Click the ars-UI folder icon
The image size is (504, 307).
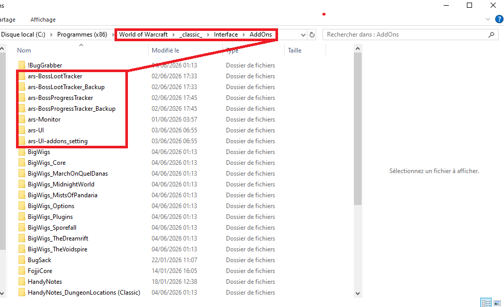point(22,130)
